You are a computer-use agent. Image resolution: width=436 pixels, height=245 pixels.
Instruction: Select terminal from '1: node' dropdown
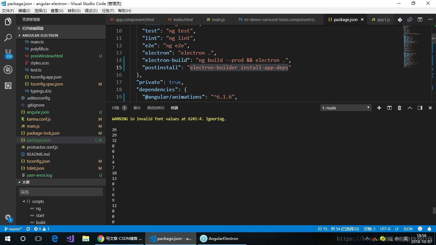click(x=346, y=108)
